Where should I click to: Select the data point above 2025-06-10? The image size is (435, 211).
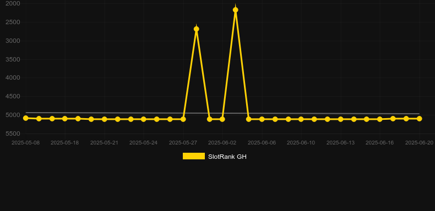coord(301,119)
